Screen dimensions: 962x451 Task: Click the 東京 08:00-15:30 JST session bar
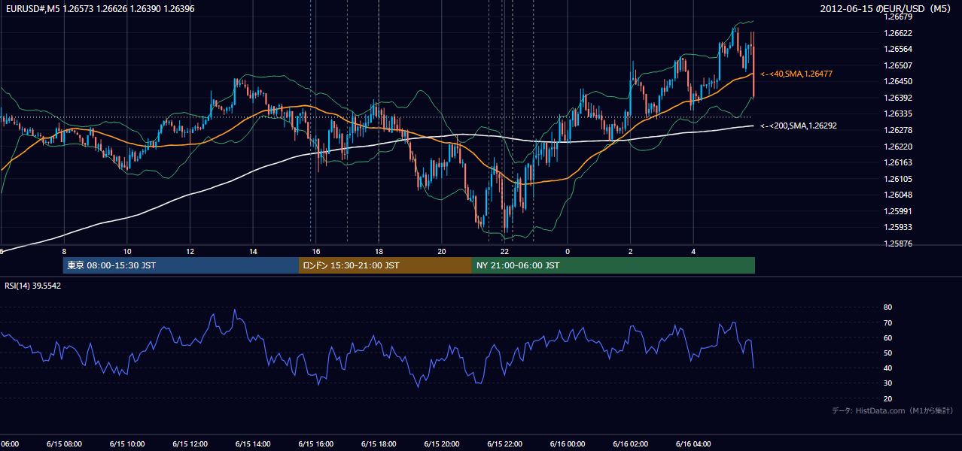181,265
